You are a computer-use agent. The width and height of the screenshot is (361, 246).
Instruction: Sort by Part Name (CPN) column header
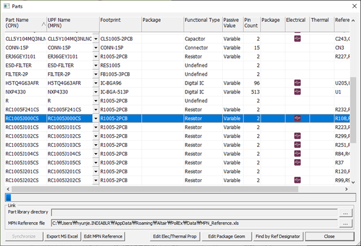click(24, 23)
